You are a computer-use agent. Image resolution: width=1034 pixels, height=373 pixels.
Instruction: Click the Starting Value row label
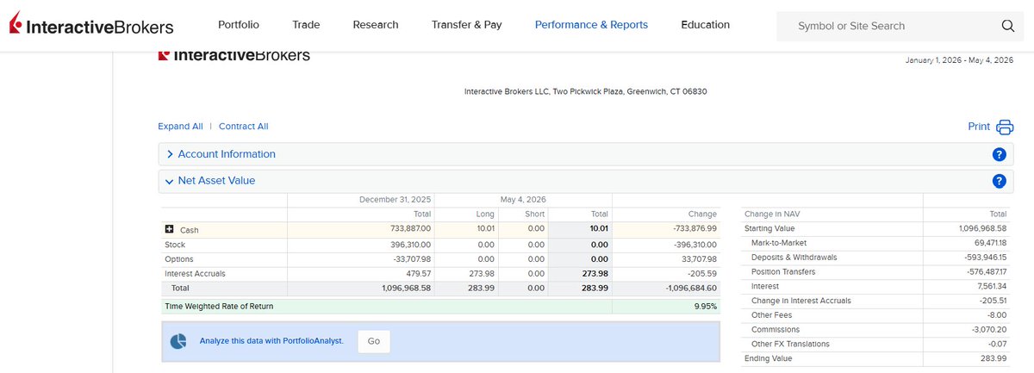[x=769, y=229]
